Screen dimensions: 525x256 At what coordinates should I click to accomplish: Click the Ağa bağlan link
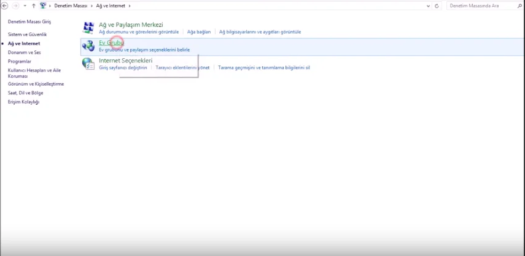tap(199, 32)
